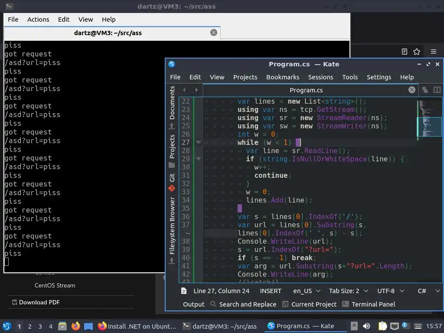Open Kate's Sessions menu
The height and width of the screenshot is (333, 444).
(x=320, y=77)
